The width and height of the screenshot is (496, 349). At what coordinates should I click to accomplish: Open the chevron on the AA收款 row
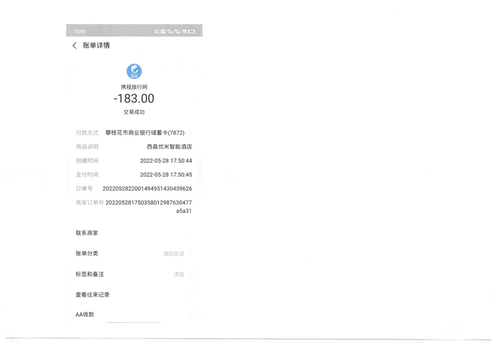pos(190,315)
